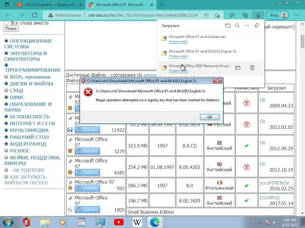305x228 pixels.
Task: Click the address bar URL field
Action: 143,15
